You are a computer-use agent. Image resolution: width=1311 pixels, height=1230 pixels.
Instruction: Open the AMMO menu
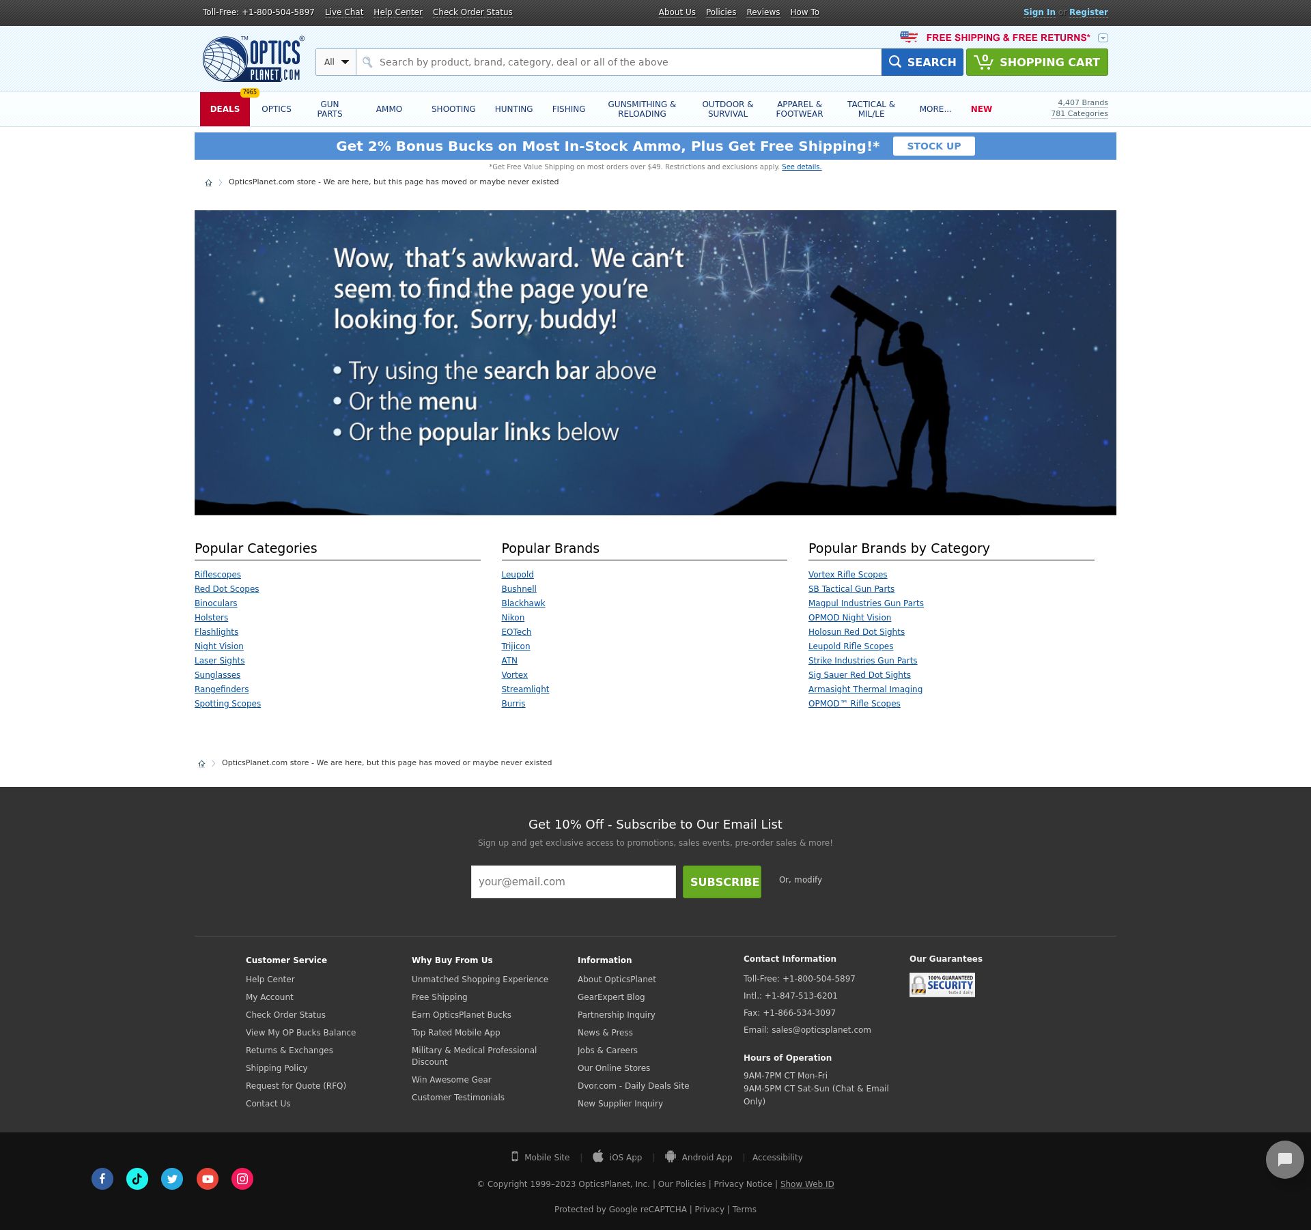click(x=389, y=109)
